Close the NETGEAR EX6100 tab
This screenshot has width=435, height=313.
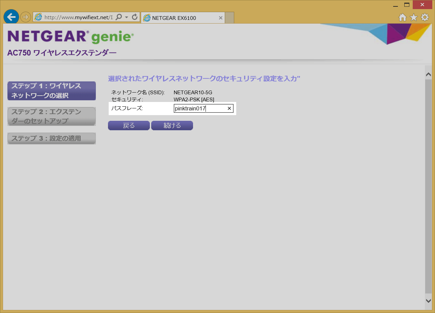click(x=220, y=18)
